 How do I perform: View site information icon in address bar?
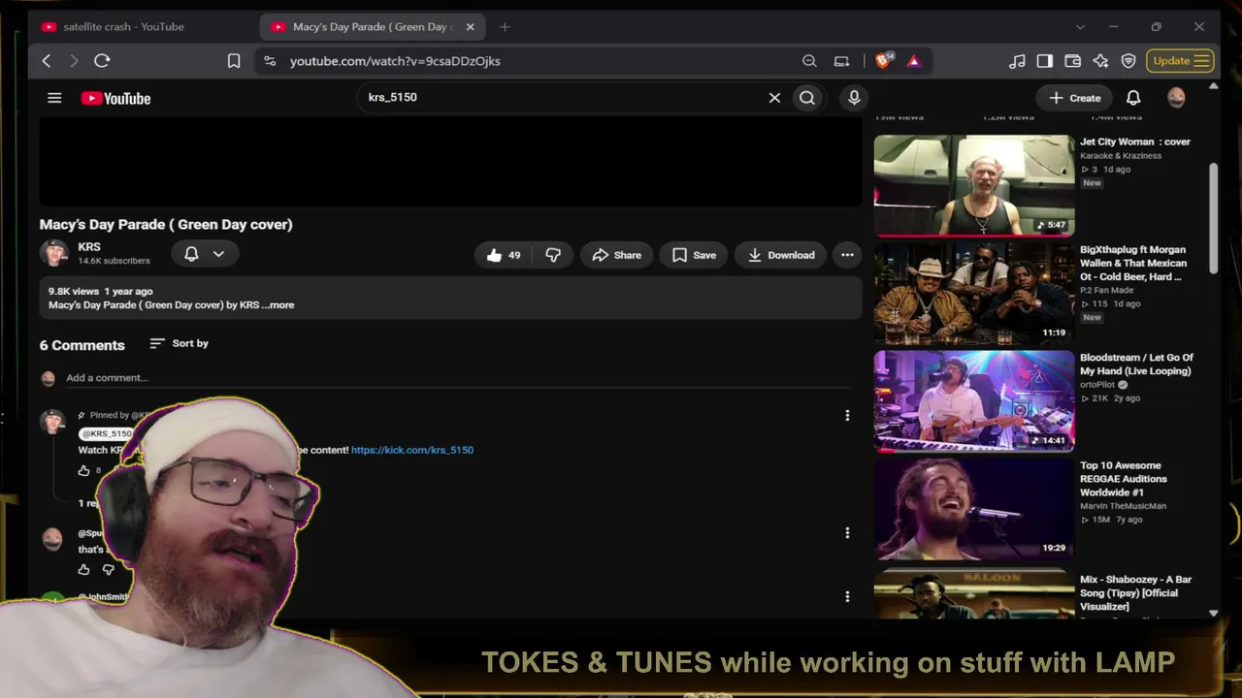tap(270, 61)
